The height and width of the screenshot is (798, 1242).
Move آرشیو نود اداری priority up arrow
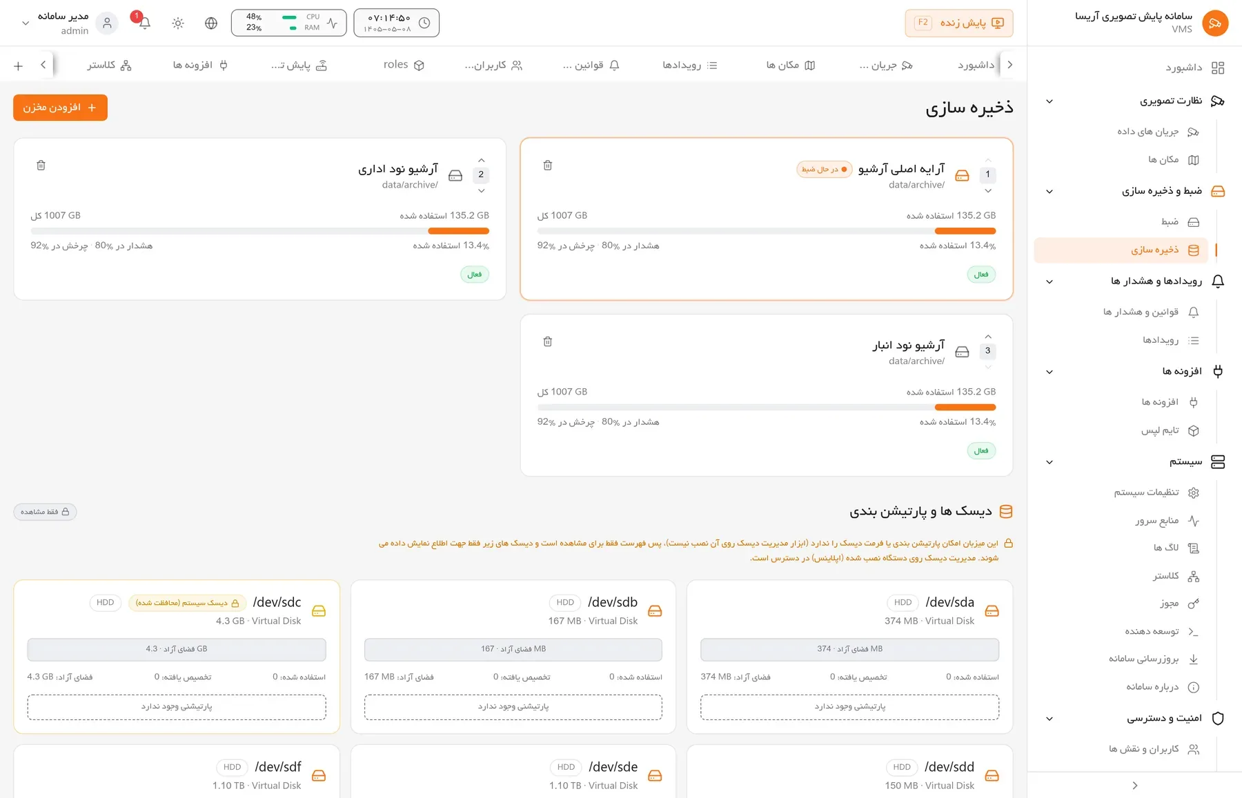(x=482, y=160)
